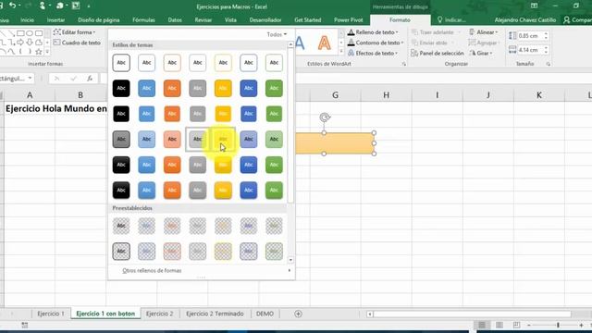Pick the solid black Abc style in second row
This screenshot has width=592, height=333.
[x=121, y=89]
